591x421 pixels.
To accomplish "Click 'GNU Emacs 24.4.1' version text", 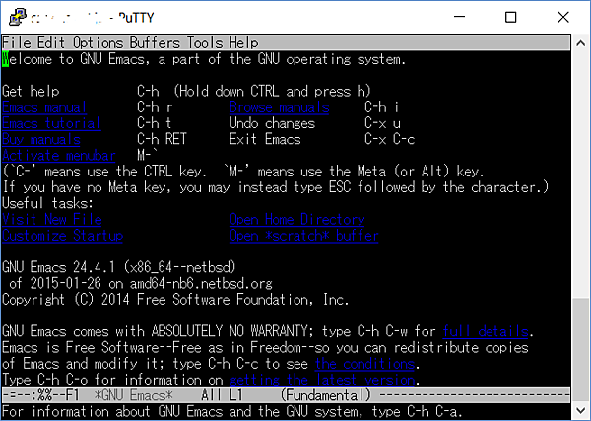I will (x=58, y=267).
